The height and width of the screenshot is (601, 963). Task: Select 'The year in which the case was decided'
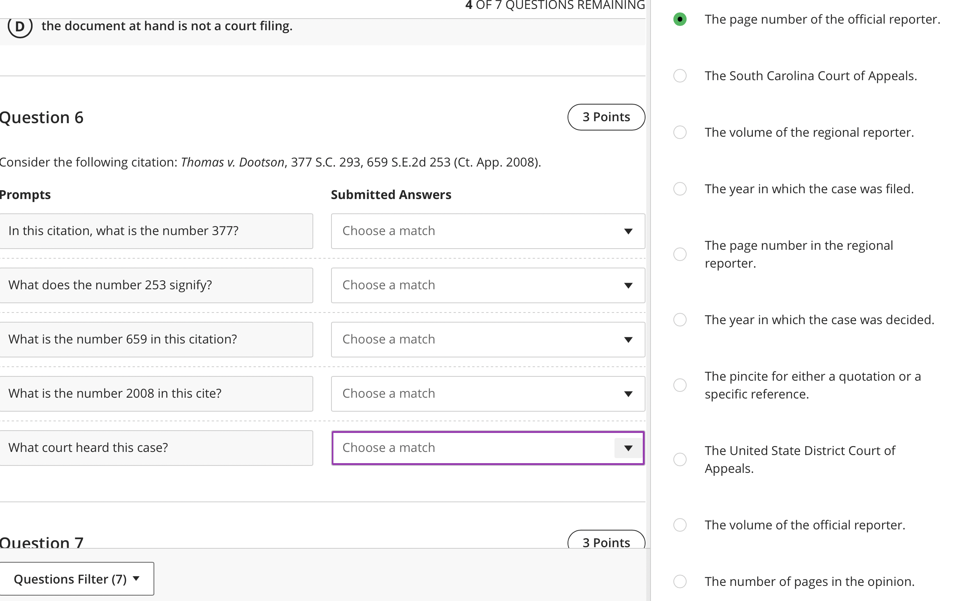[x=680, y=319]
